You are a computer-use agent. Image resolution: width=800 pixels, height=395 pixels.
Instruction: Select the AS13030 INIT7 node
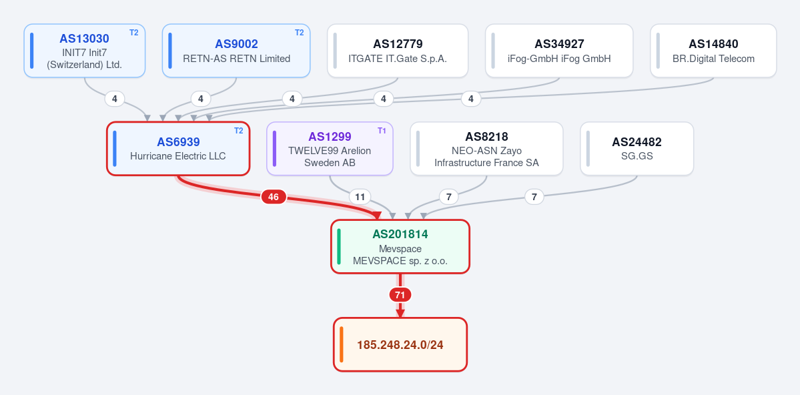click(x=85, y=51)
